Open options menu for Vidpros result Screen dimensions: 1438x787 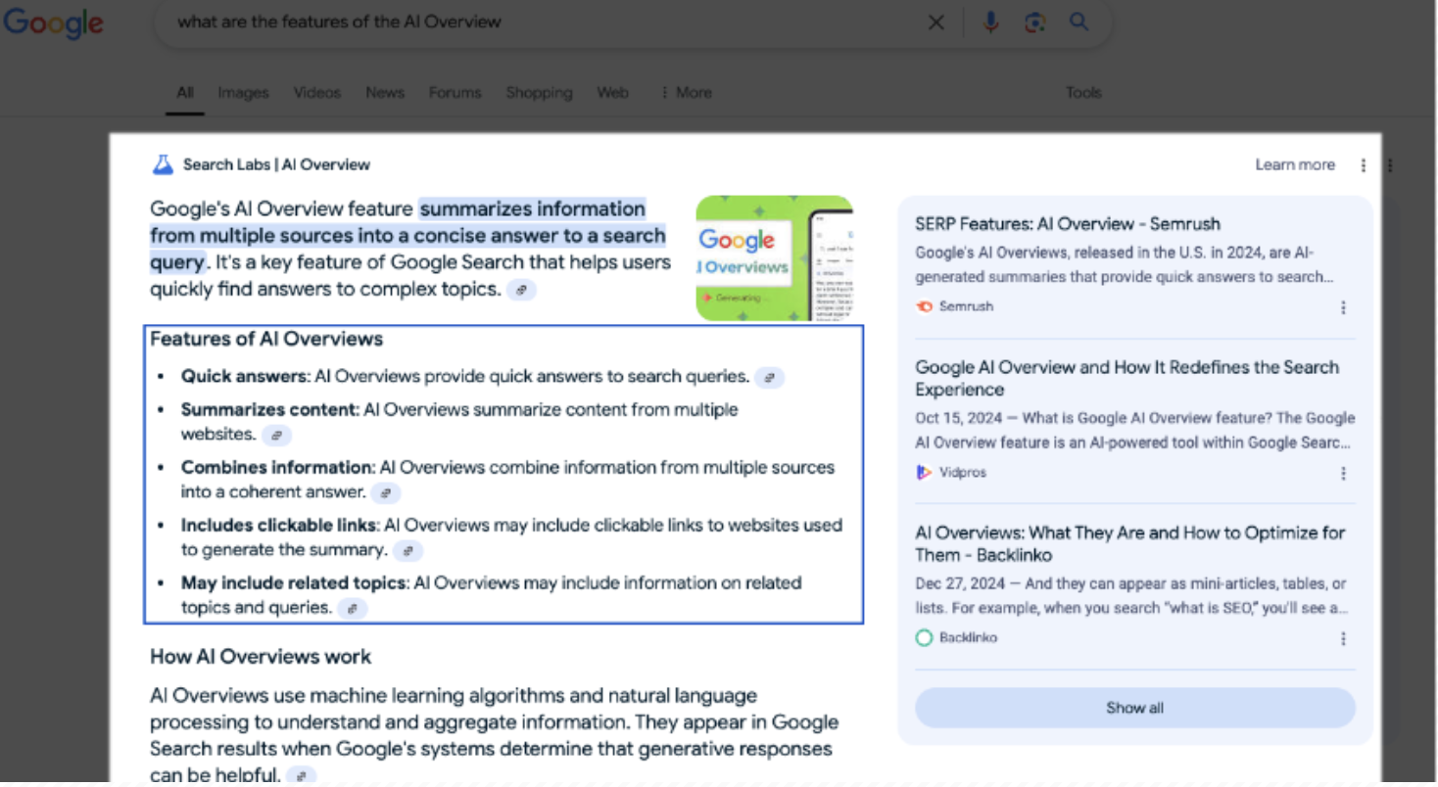(1343, 474)
